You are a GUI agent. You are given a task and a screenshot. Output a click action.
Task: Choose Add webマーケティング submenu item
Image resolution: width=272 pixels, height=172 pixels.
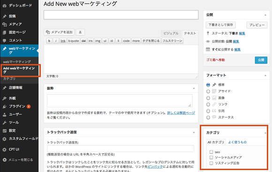click(19, 70)
